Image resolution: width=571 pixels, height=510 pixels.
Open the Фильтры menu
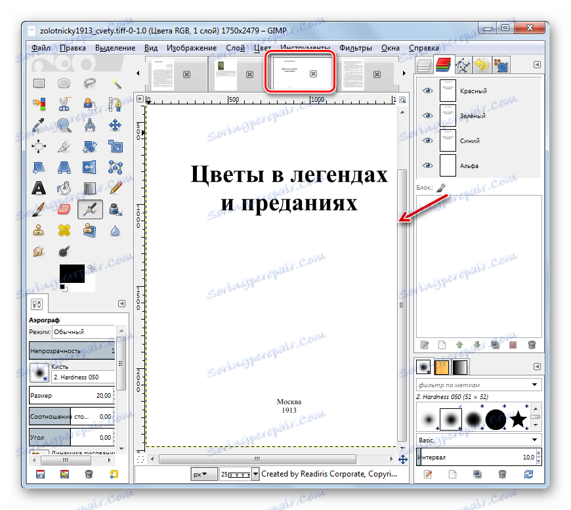356,48
